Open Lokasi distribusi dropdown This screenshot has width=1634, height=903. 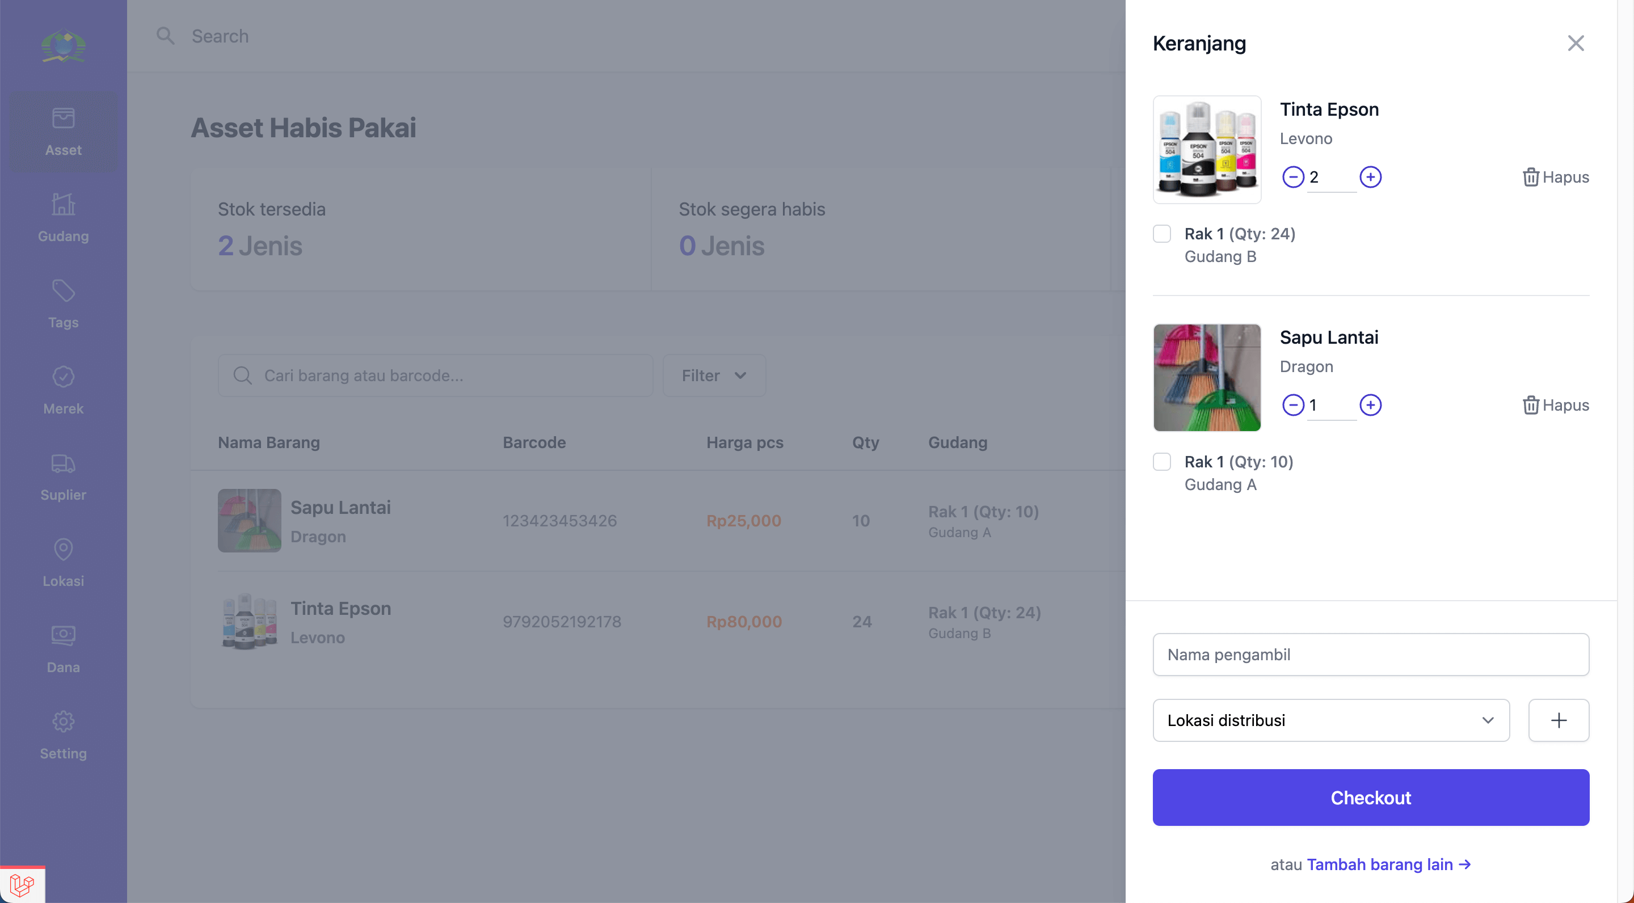1331,720
